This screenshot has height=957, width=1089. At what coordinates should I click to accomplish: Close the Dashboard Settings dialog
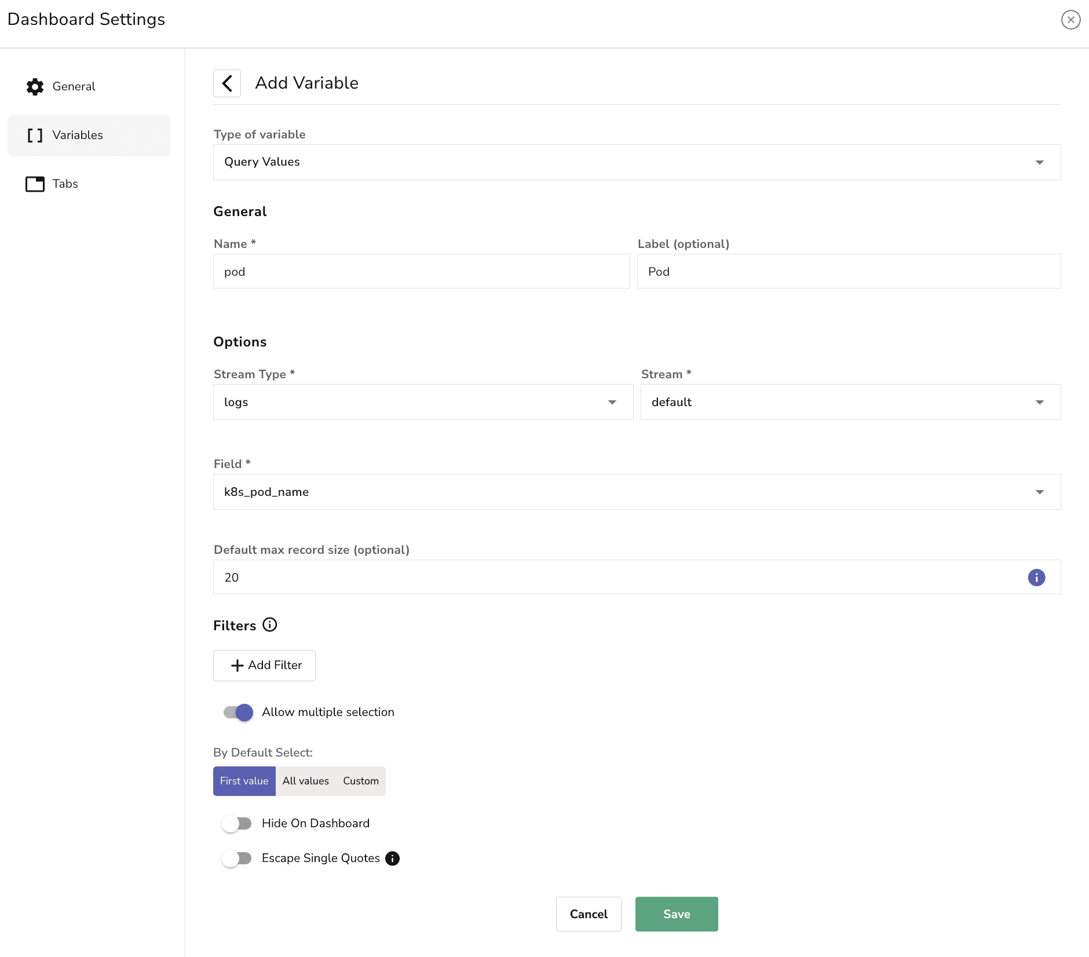click(x=1070, y=19)
